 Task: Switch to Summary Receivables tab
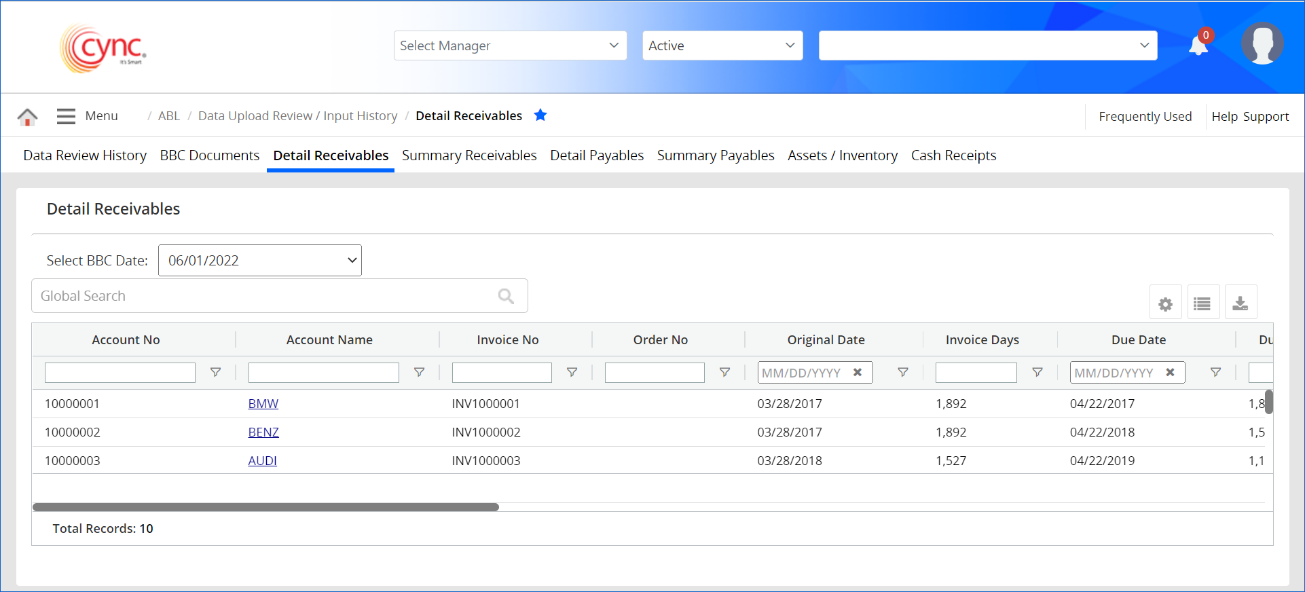pos(469,155)
